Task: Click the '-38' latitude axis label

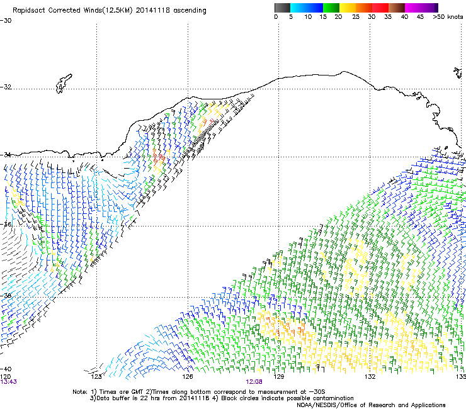Action: (x=6, y=296)
